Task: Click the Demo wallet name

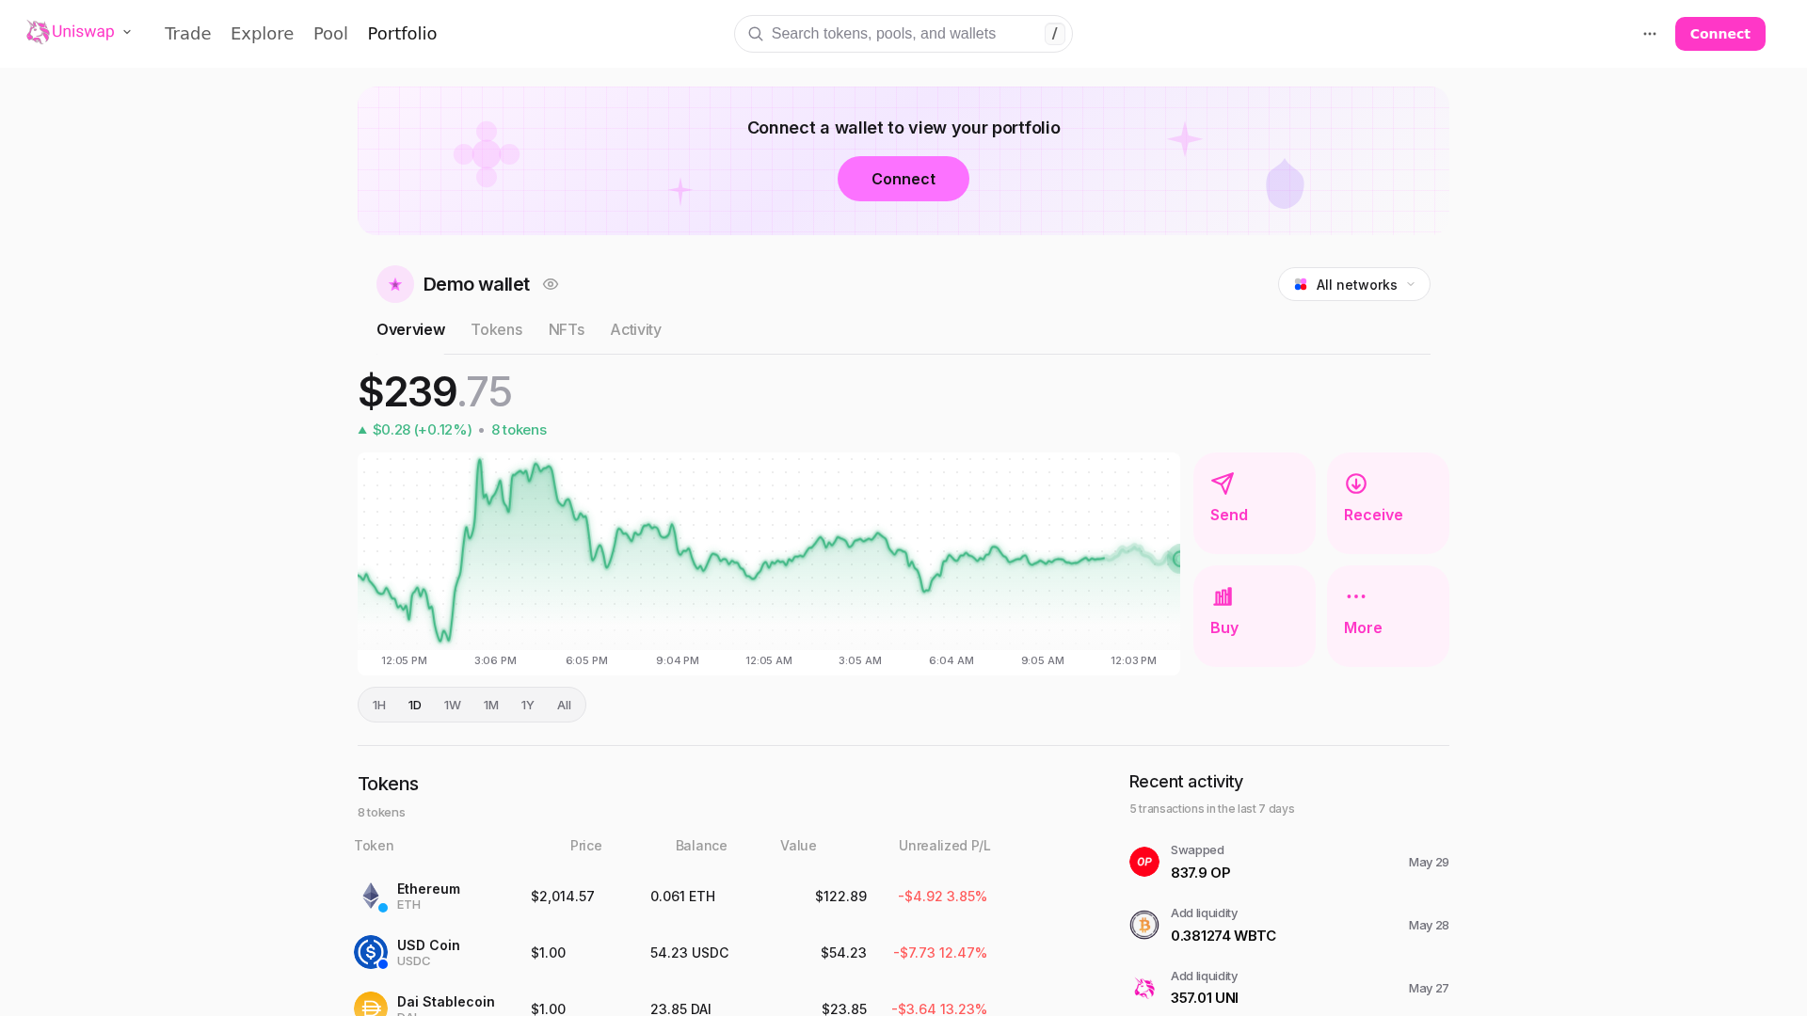Action: point(476,284)
